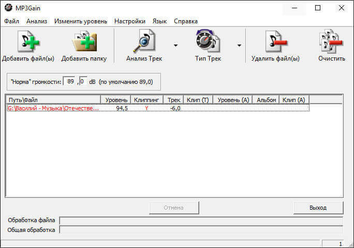Open the Анализ menu
This screenshot has height=248, width=354.
(x=37, y=21)
